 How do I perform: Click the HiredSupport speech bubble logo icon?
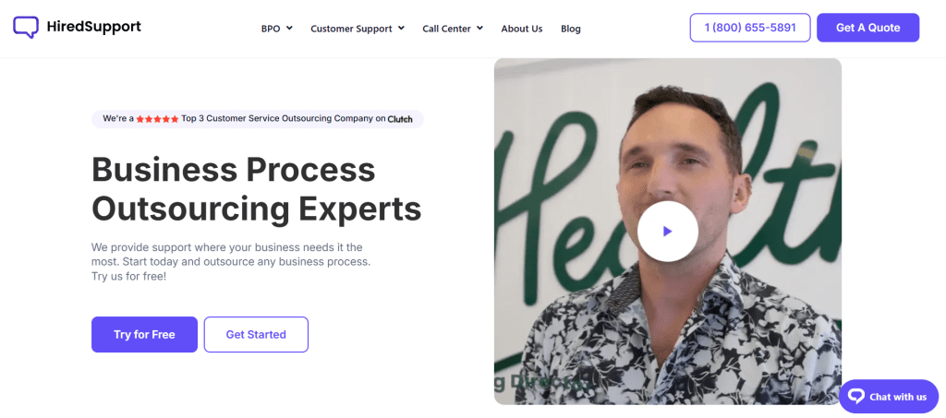26,27
